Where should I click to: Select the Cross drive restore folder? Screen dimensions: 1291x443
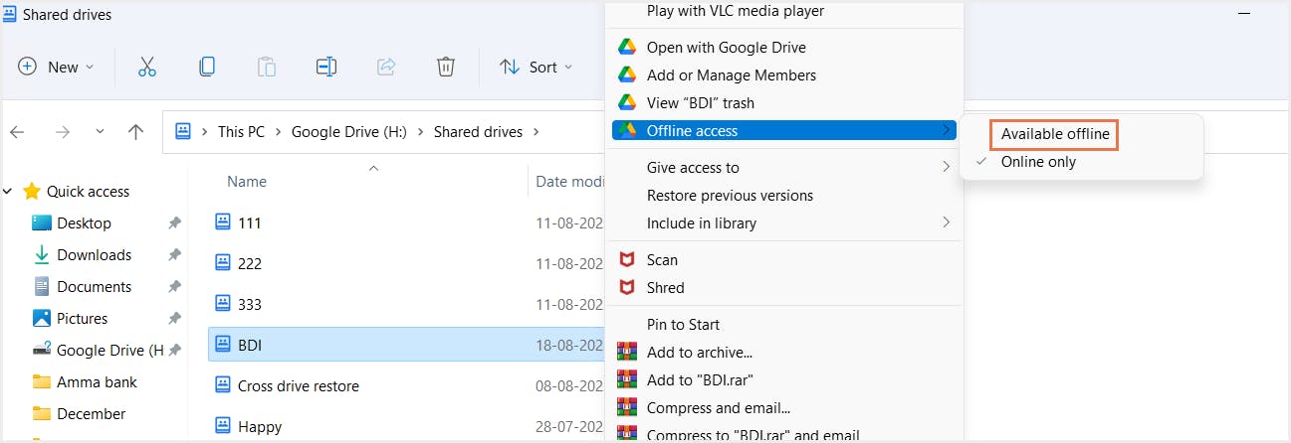pyautogui.click(x=298, y=385)
